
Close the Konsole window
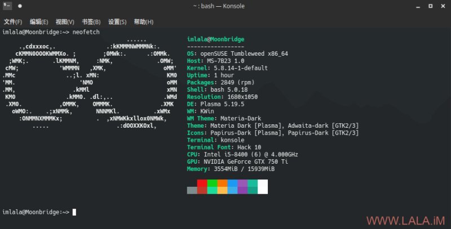(443, 6)
